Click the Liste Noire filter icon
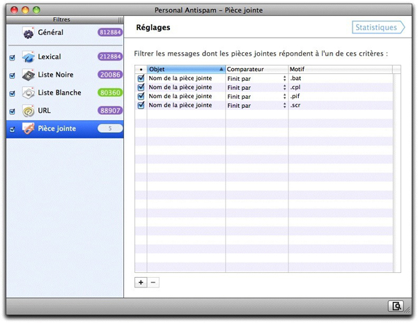 [x=29, y=74]
